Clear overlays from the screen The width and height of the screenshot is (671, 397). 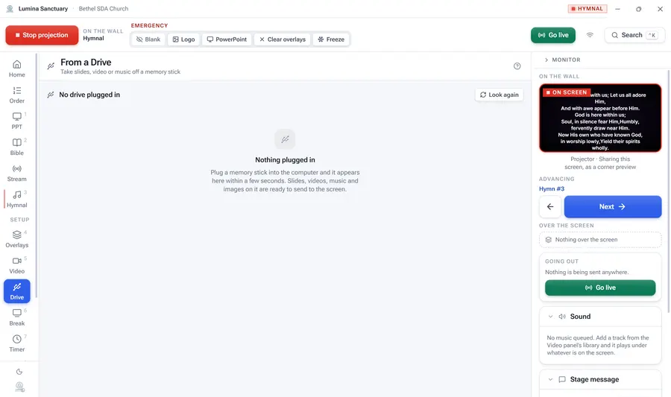tap(283, 39)
